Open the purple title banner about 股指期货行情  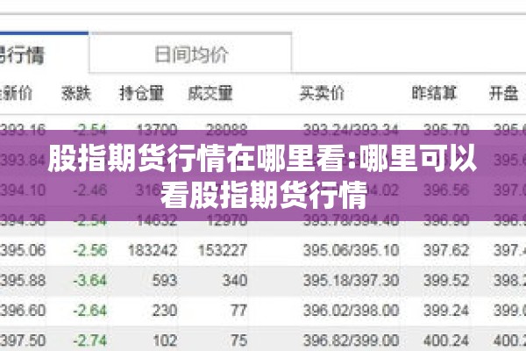click(263, 175)
